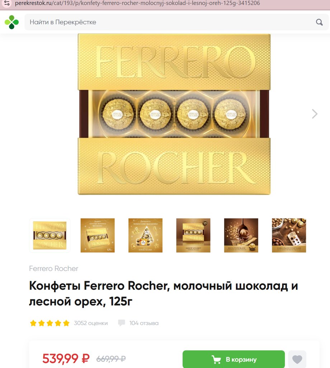Open site info icon in address bar
Screen dimensions: 330x368
[7, 3]
